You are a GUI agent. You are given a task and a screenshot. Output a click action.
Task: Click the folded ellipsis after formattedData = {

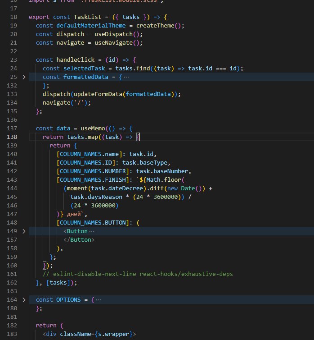coord(126,77)
